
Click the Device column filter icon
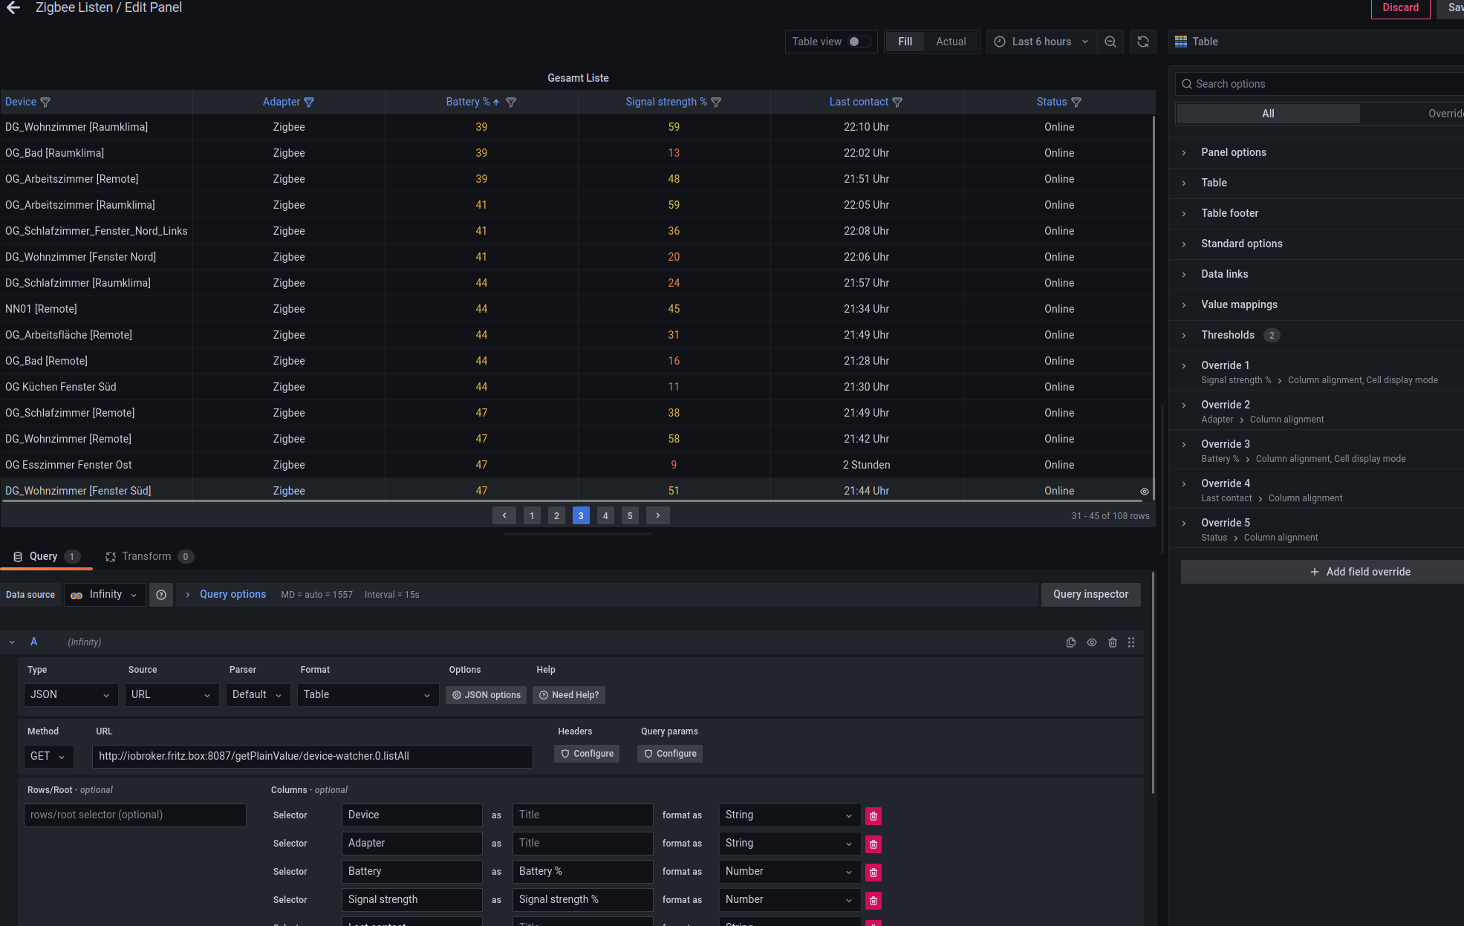coord(45,102)
